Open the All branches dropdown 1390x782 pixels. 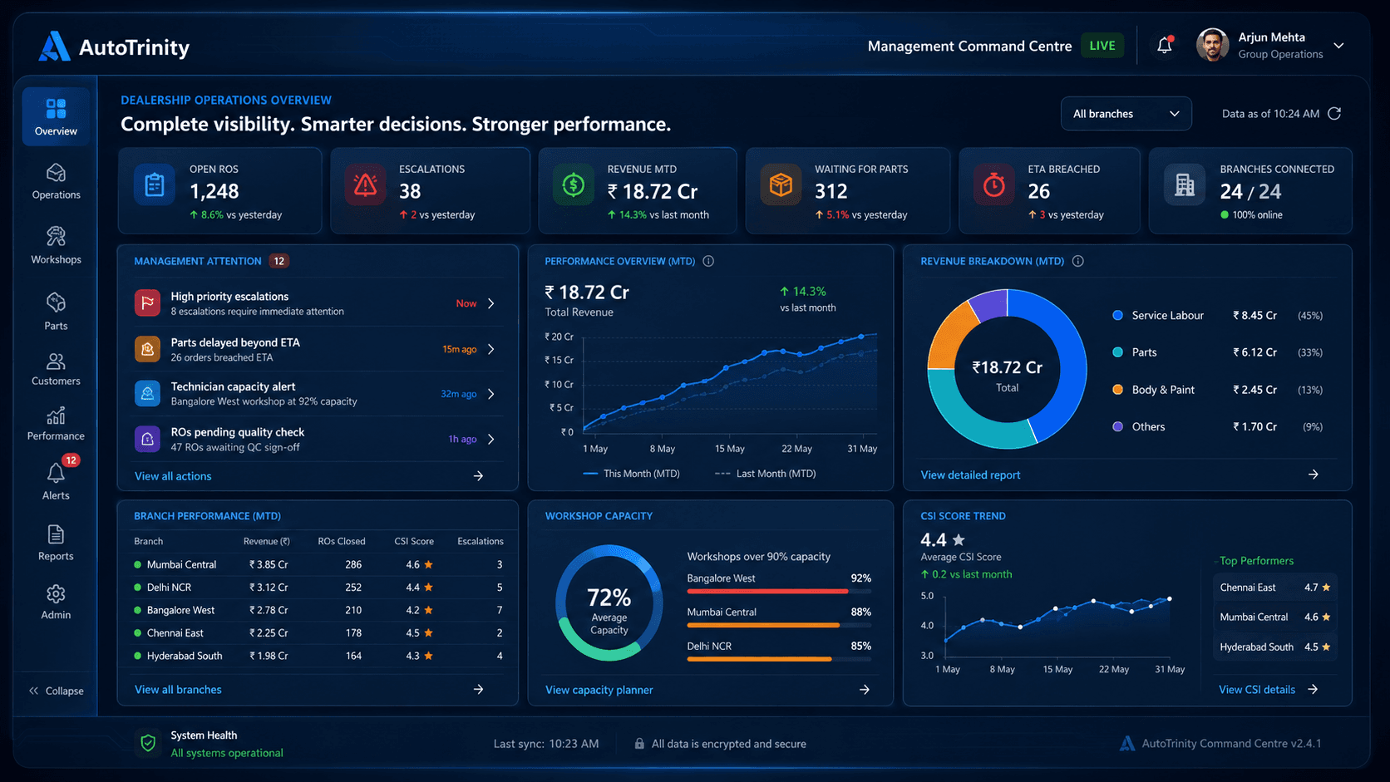coord(1126,114)
